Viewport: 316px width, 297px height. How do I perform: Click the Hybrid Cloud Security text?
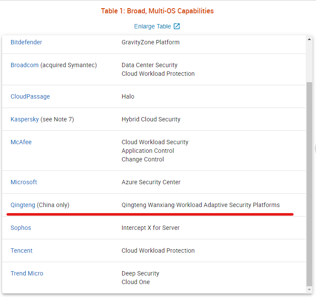[x=151, y=119]
